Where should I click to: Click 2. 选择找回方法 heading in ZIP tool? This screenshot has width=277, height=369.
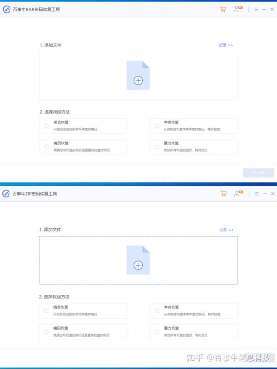[54, 297]
